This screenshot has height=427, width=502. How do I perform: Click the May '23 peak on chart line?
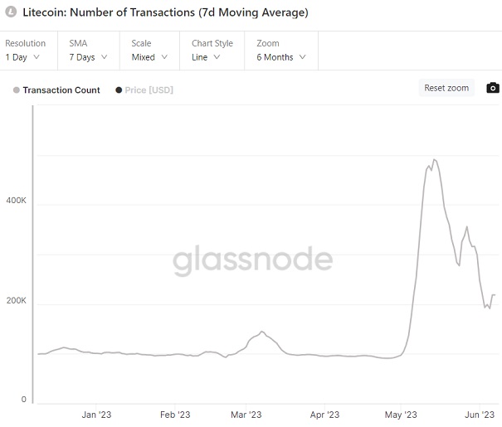click(434, 160)
